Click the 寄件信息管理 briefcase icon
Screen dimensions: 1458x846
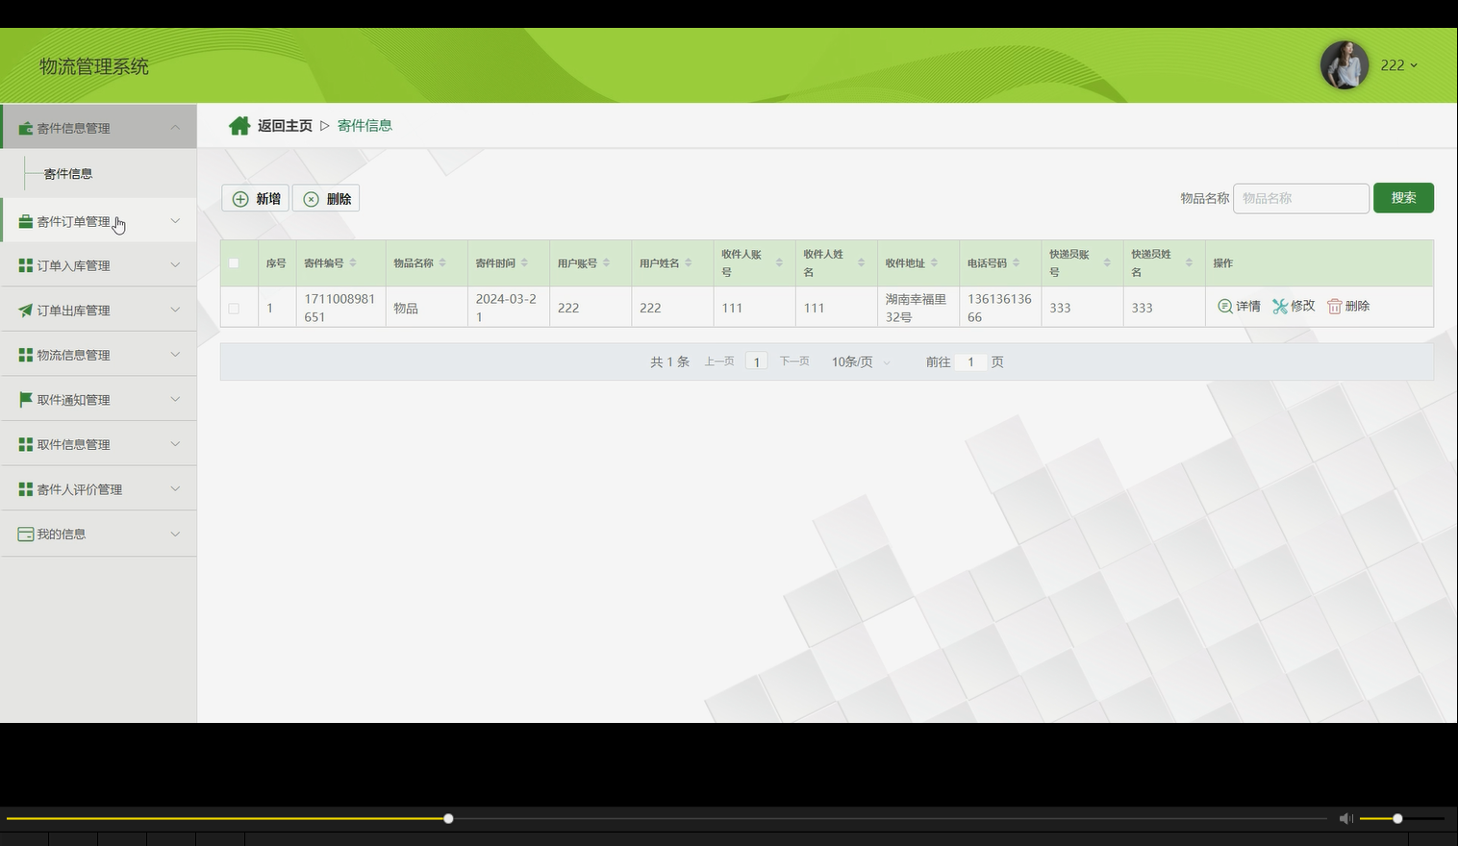[x=26, y=128]
